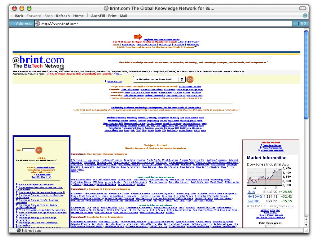Open the KMNetwork.com source link
Screen dimensions: 318x238
coord(45,168)
